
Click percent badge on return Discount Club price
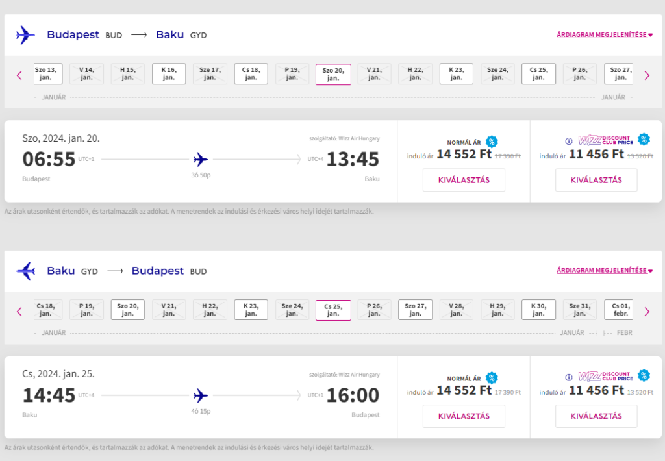pyautogui.click(x=644, y=375)
